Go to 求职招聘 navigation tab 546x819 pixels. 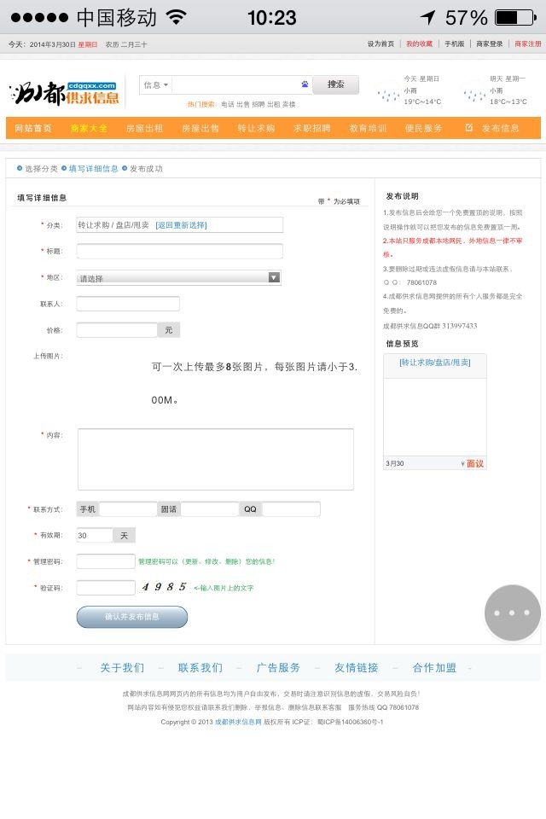point(311,128)
